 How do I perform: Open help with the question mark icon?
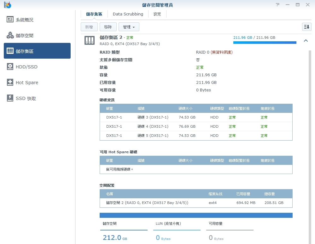tap(277, 5)
